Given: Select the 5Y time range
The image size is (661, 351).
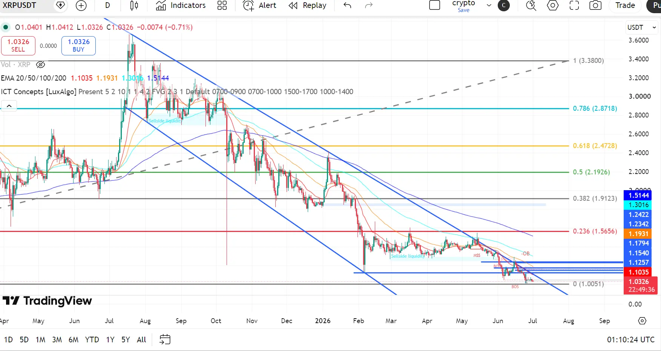Looking at the screenshot, I should (x=126, y=340).
